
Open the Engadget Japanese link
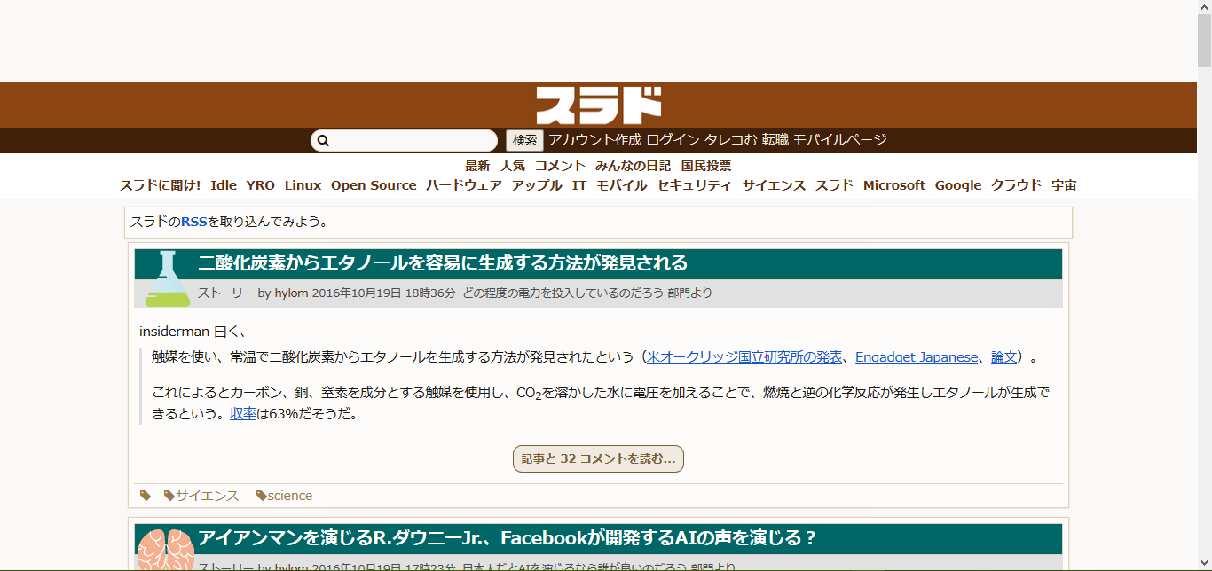(x=916, y=356)
